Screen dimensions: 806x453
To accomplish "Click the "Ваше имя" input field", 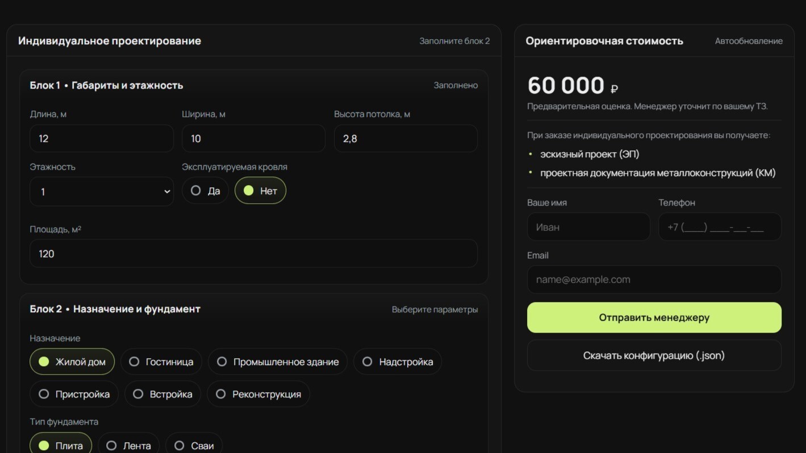I will (588, 227).
